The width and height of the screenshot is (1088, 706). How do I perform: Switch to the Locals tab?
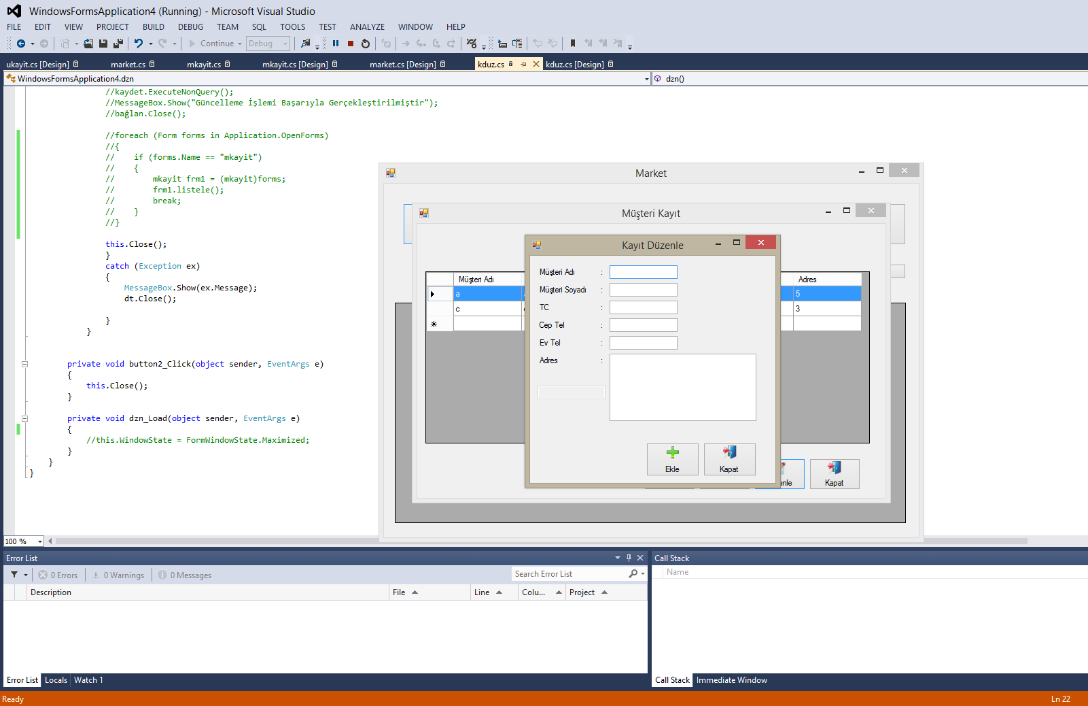56,680
